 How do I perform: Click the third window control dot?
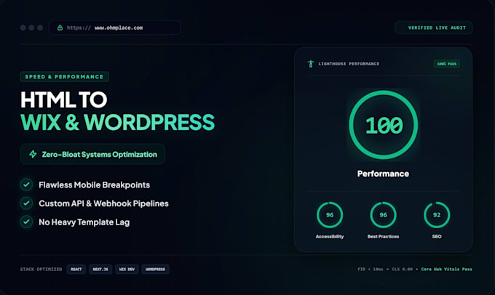pos(40,28)
